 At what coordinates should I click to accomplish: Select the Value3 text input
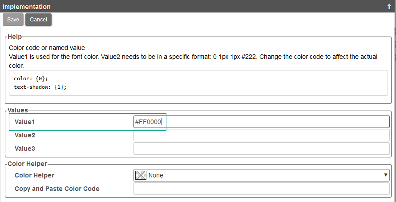coord(262,148)
